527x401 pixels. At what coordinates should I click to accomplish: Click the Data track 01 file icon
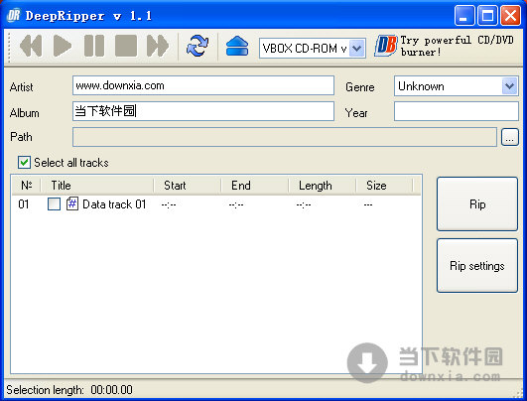click(x=71, y=203)
